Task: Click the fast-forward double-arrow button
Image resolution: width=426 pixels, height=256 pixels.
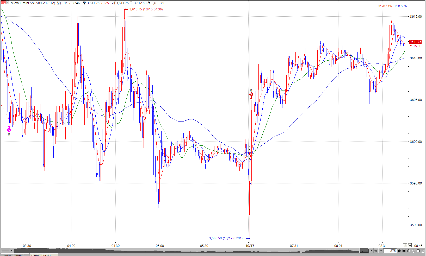Action: [x=380, y=251]
